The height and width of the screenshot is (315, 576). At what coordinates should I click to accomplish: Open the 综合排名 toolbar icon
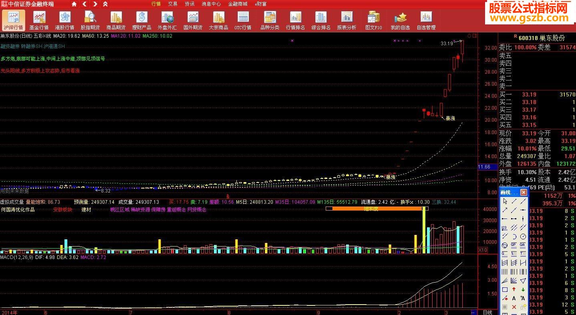click(321, 20)
